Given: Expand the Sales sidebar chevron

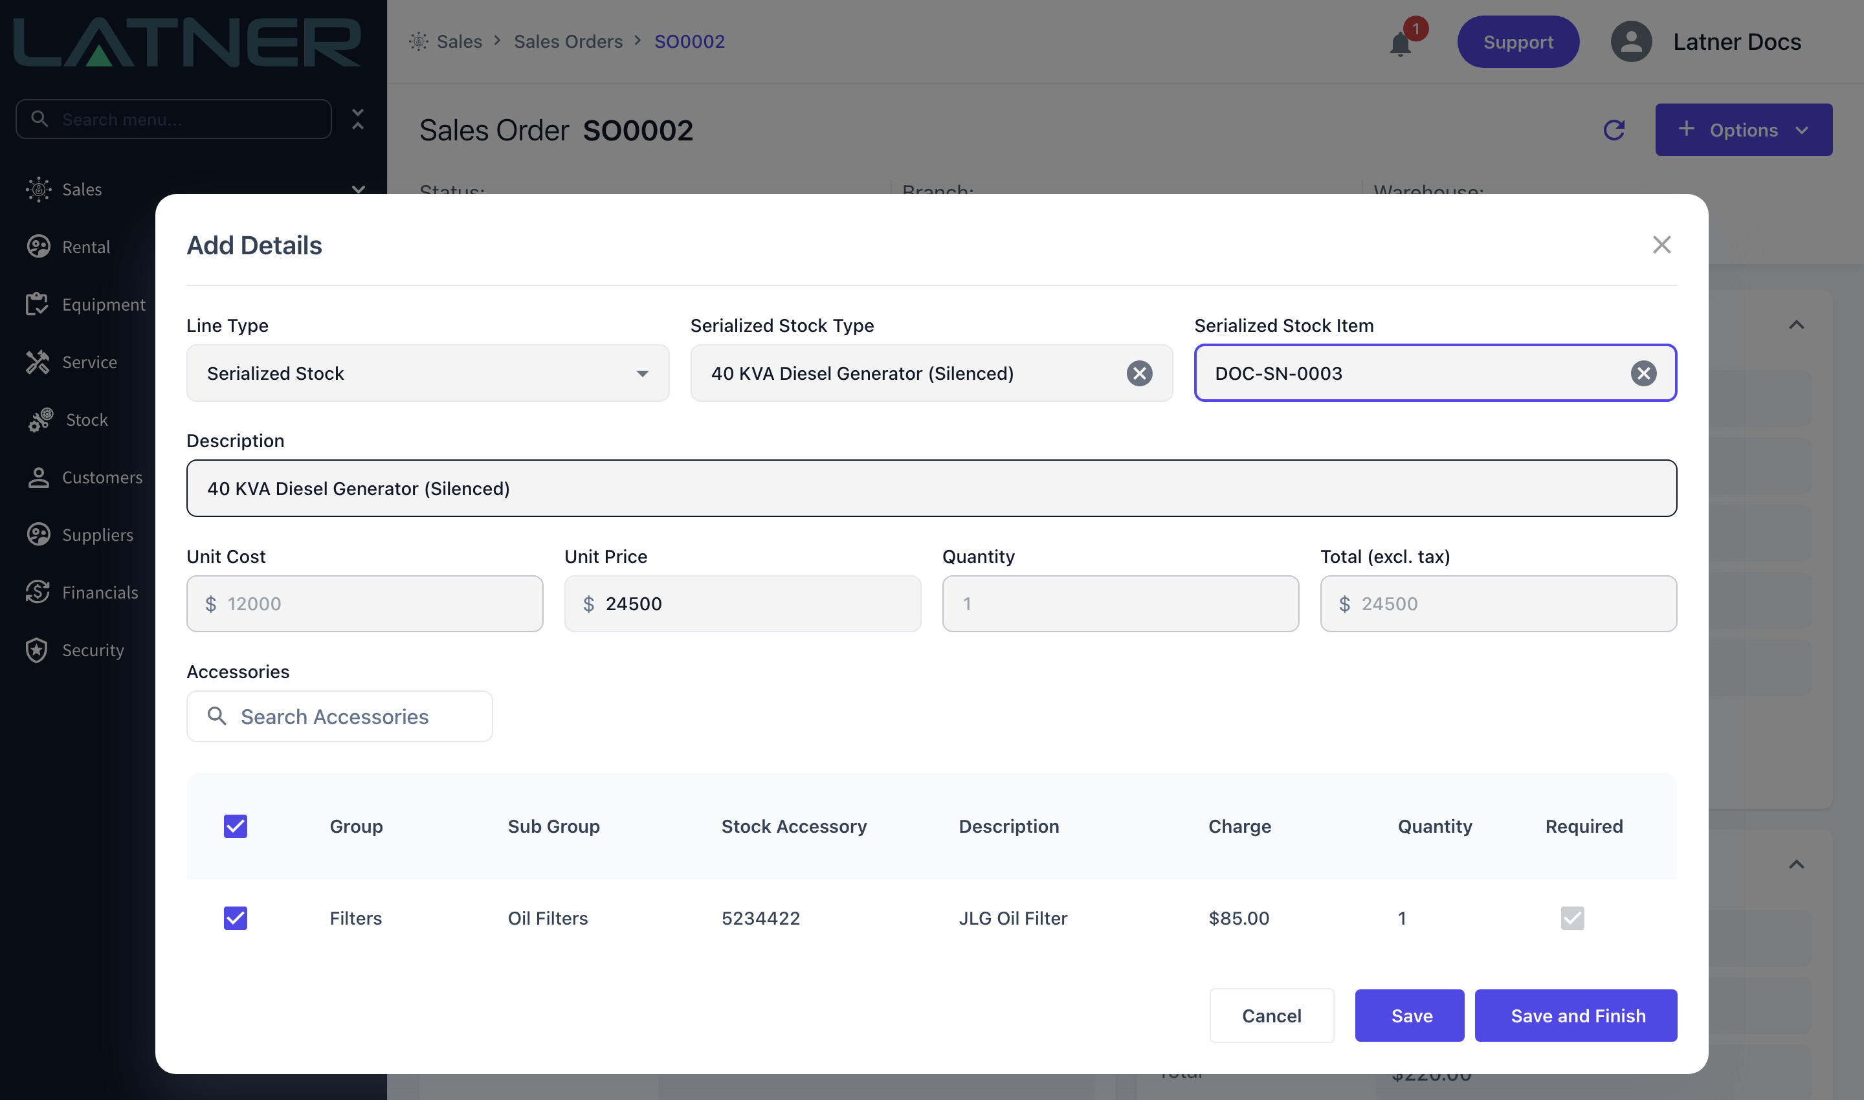Looking at the screenshot, I should click(358, 189).
